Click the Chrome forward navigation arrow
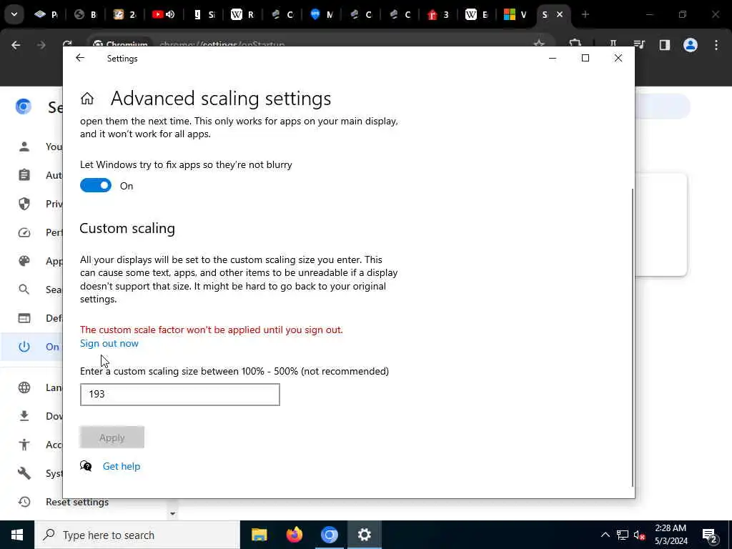This screenshot has width=732, height=549. point(41,45)
